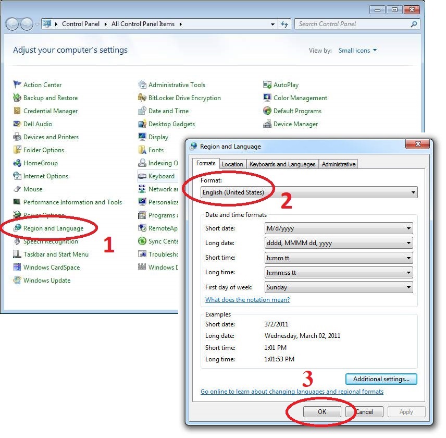The image size is (446, 438).
Task: Click Windows CardSpace icon
Action: (x=17, y=267)
